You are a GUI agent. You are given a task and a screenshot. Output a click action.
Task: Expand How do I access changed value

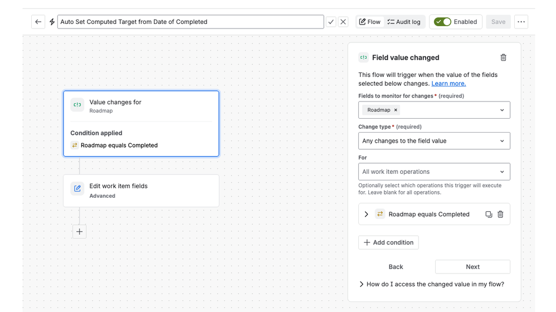432,284
